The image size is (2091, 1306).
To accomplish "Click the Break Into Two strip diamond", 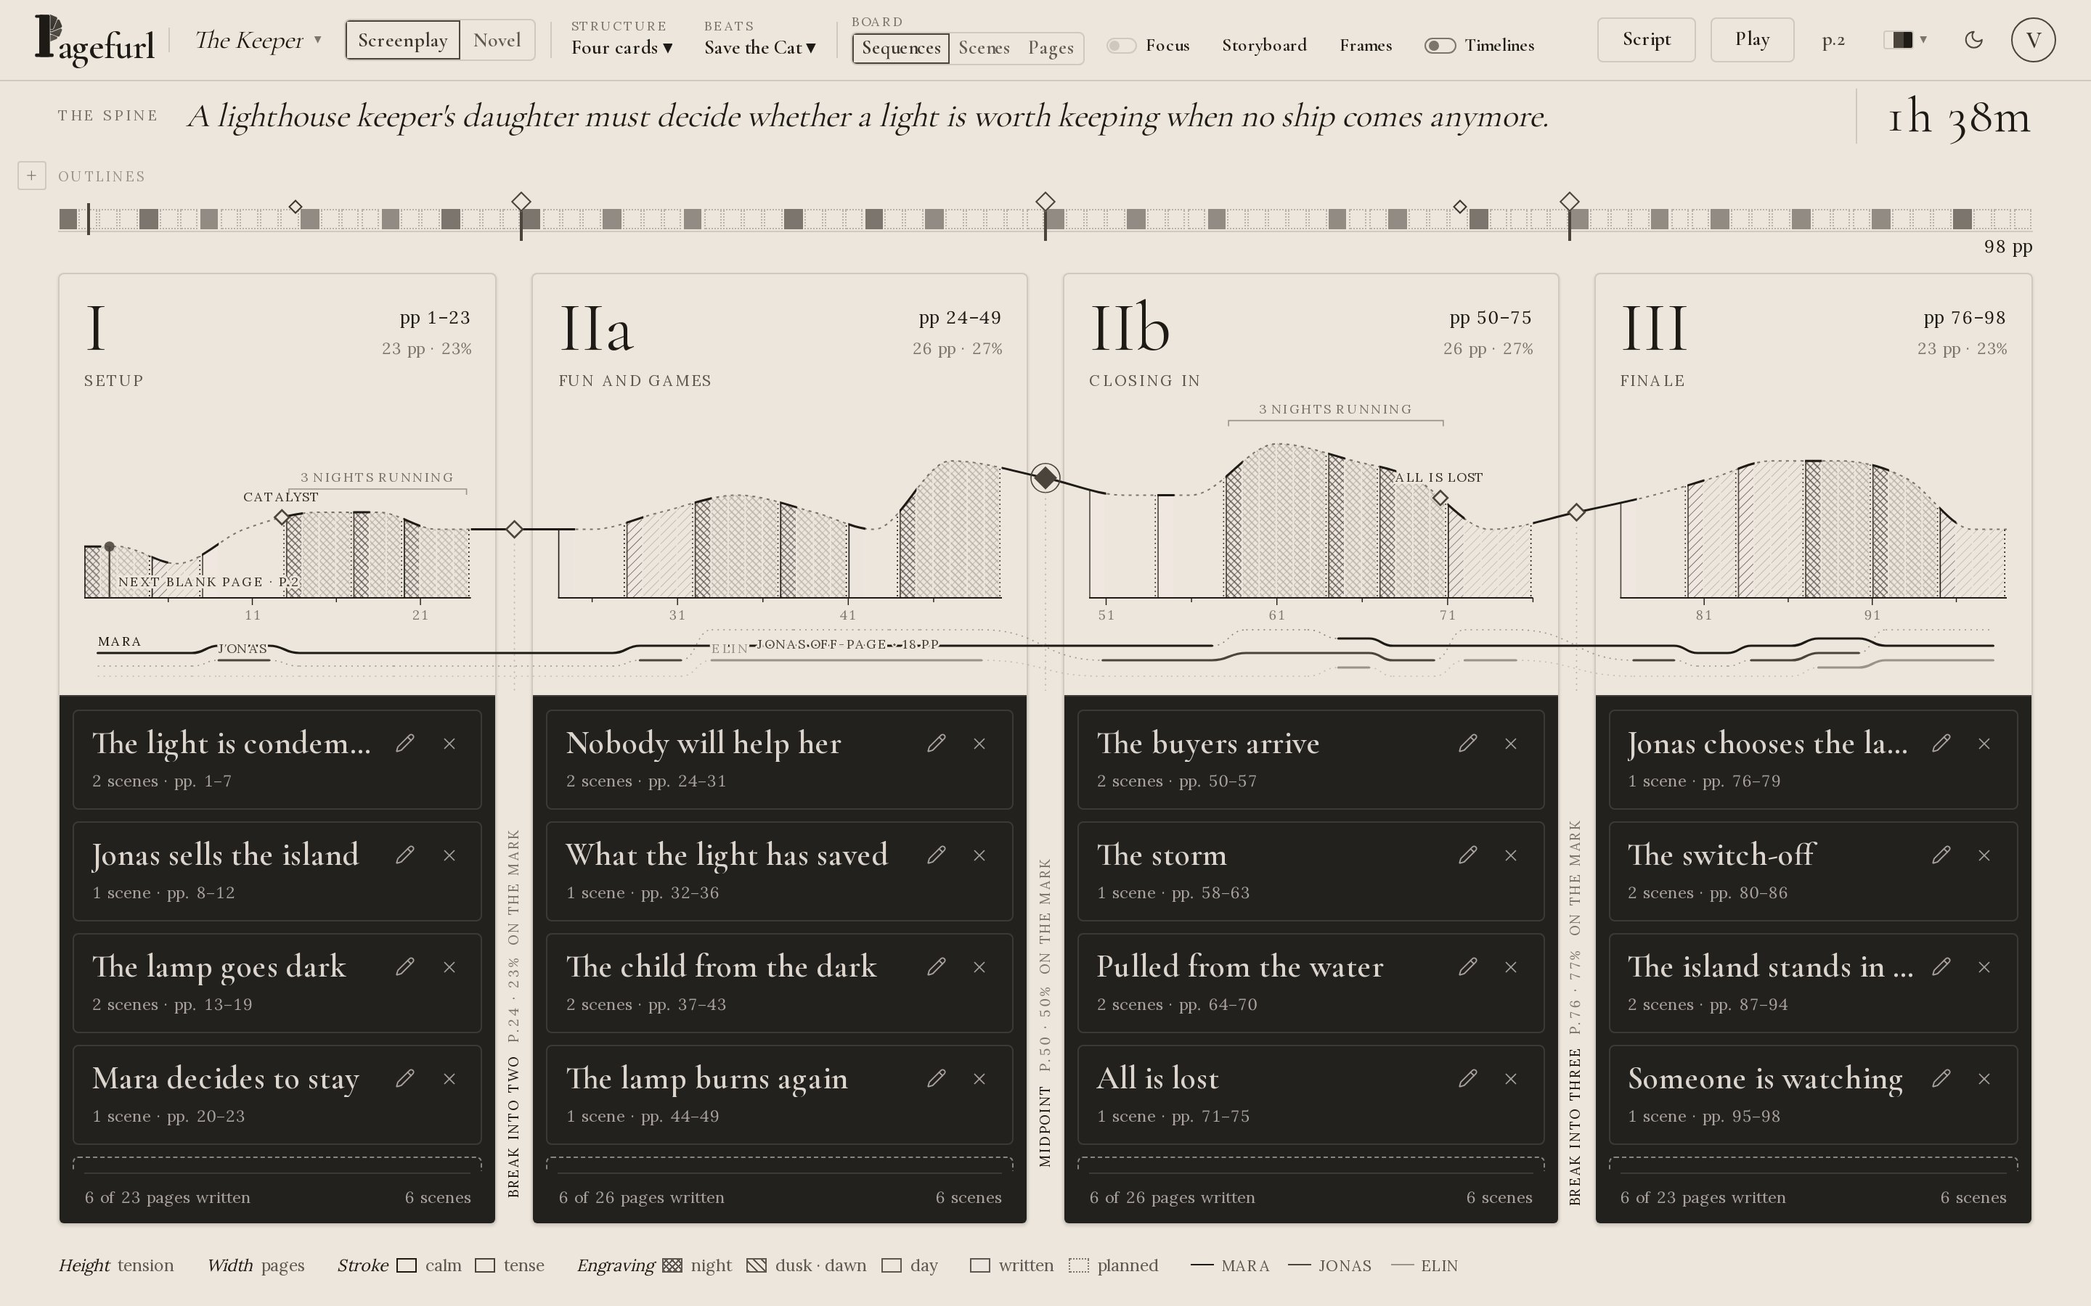I will (x=521, y=202).
